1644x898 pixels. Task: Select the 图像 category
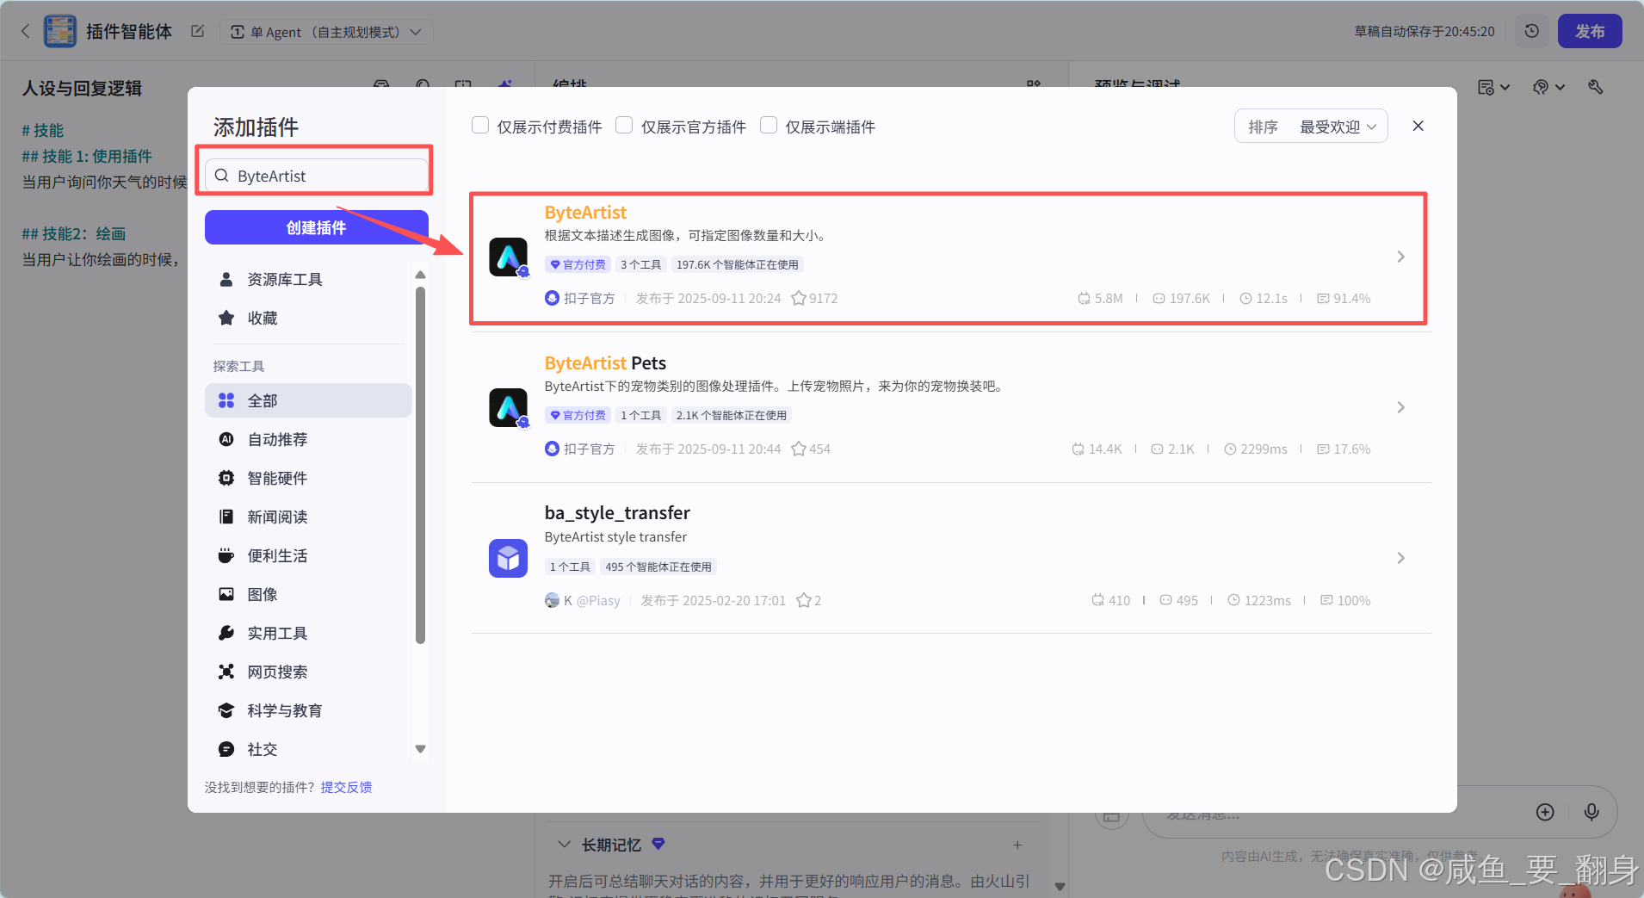(308, 594)
